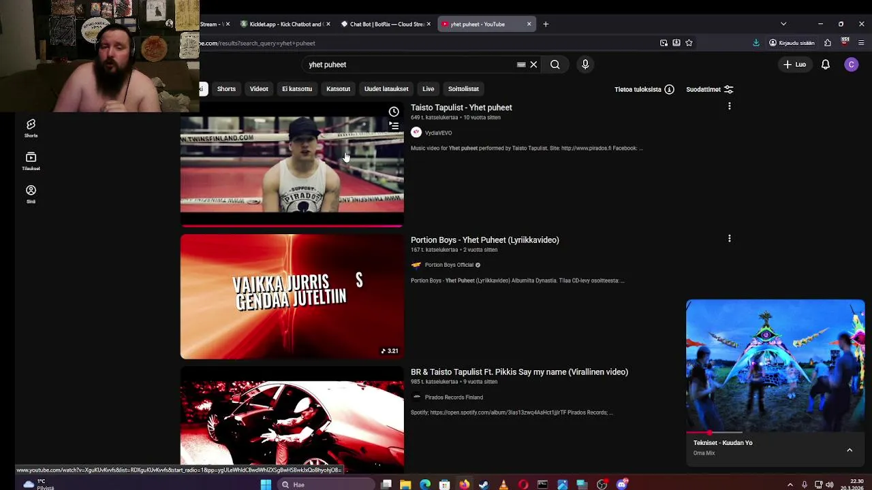
Task: Select the Ei katsottu filter chip
Action: coord(297,88)
